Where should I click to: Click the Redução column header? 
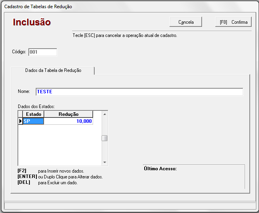coord(68,114)
